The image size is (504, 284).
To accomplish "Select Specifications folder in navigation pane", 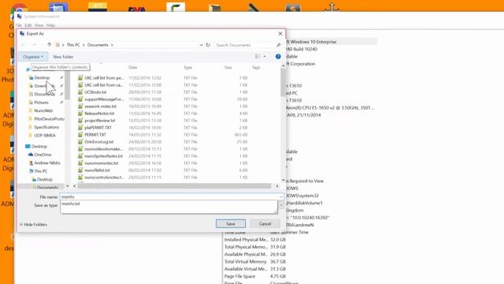I will [x=44, y=127].
